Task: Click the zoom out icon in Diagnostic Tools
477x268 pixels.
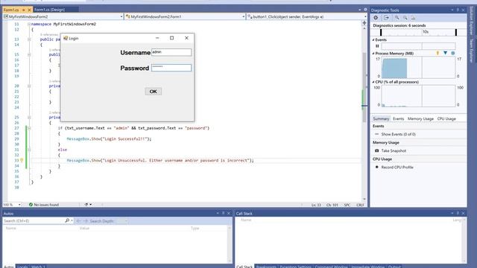Action: [x=405, y=18]
